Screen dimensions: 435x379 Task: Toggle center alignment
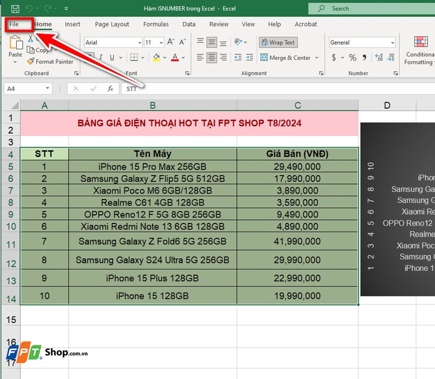pyautogui.click(x=212, y=57)
